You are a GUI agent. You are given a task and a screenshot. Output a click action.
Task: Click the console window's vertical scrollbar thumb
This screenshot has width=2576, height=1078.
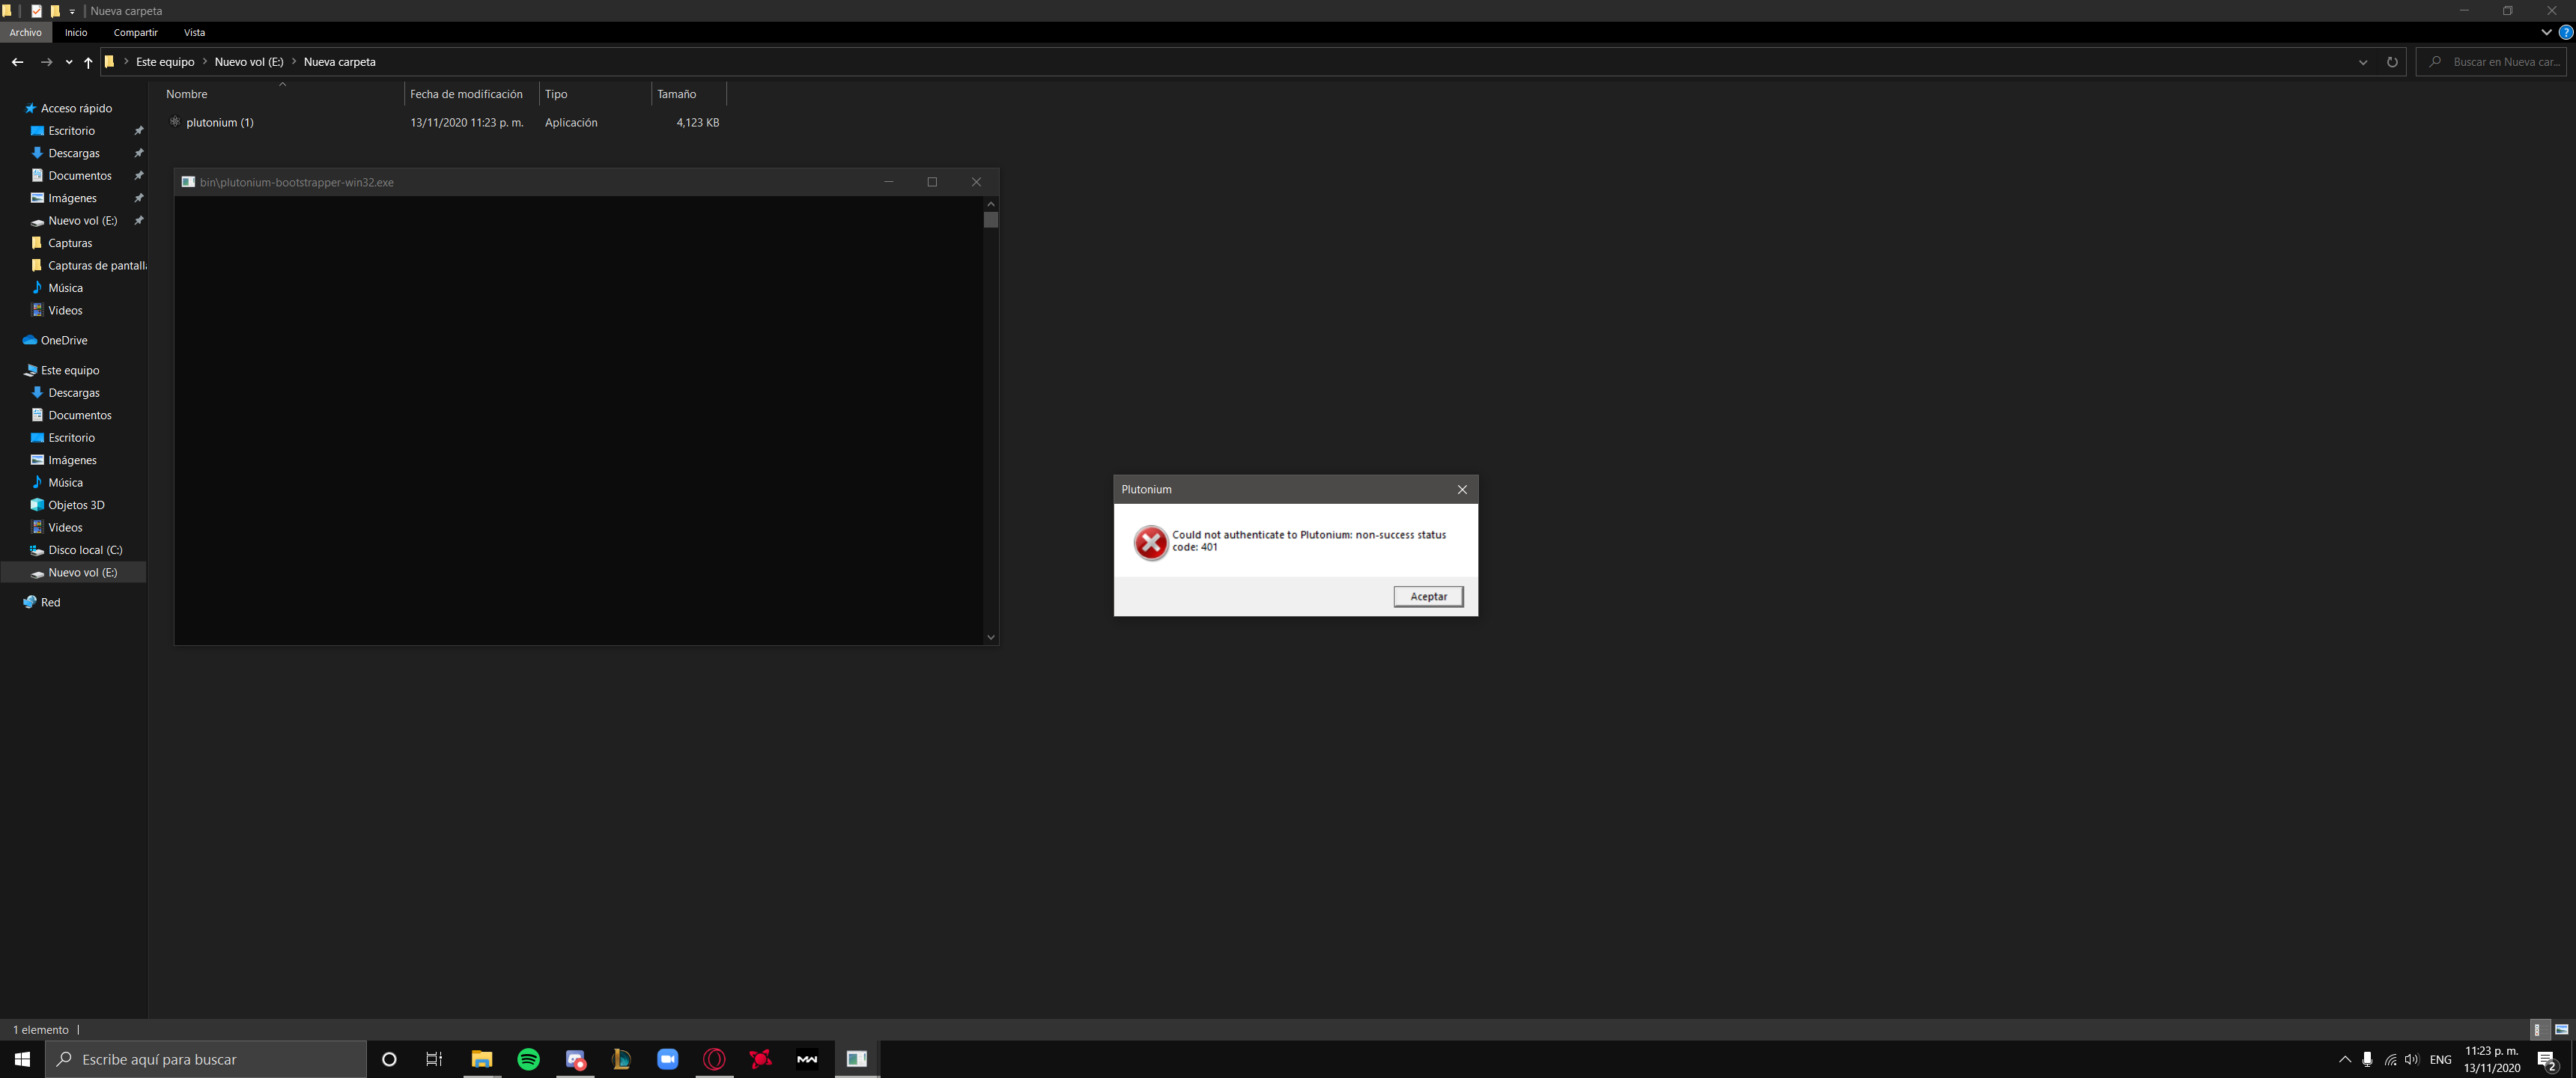tap(990, 220)
